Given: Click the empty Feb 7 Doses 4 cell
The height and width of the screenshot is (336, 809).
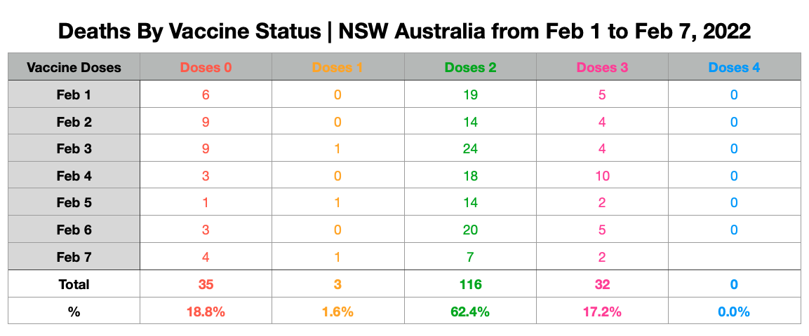Looking at the screenshot, I should coord(734,257).
